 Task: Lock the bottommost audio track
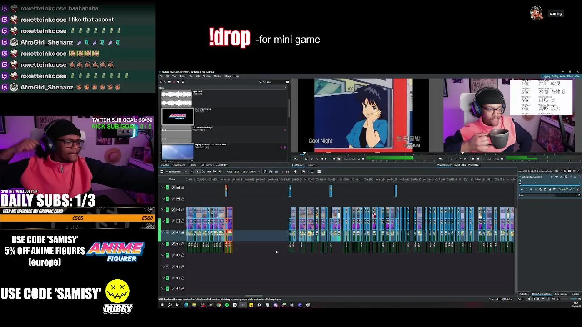tap(182, 288)
